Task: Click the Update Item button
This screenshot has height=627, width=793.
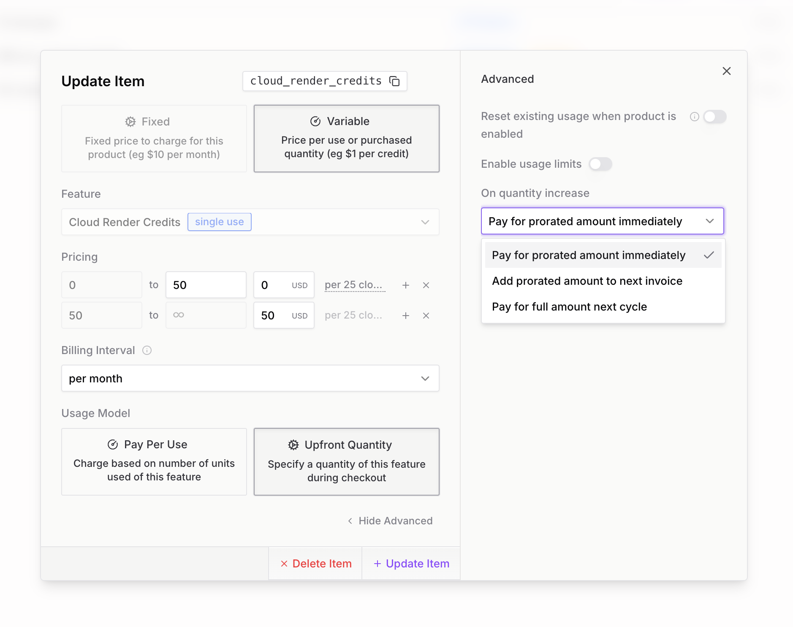Action: pos(411,564)
